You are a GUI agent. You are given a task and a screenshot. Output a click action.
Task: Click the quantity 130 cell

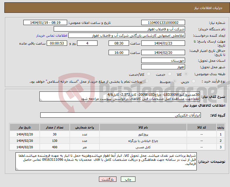(55, 141)
